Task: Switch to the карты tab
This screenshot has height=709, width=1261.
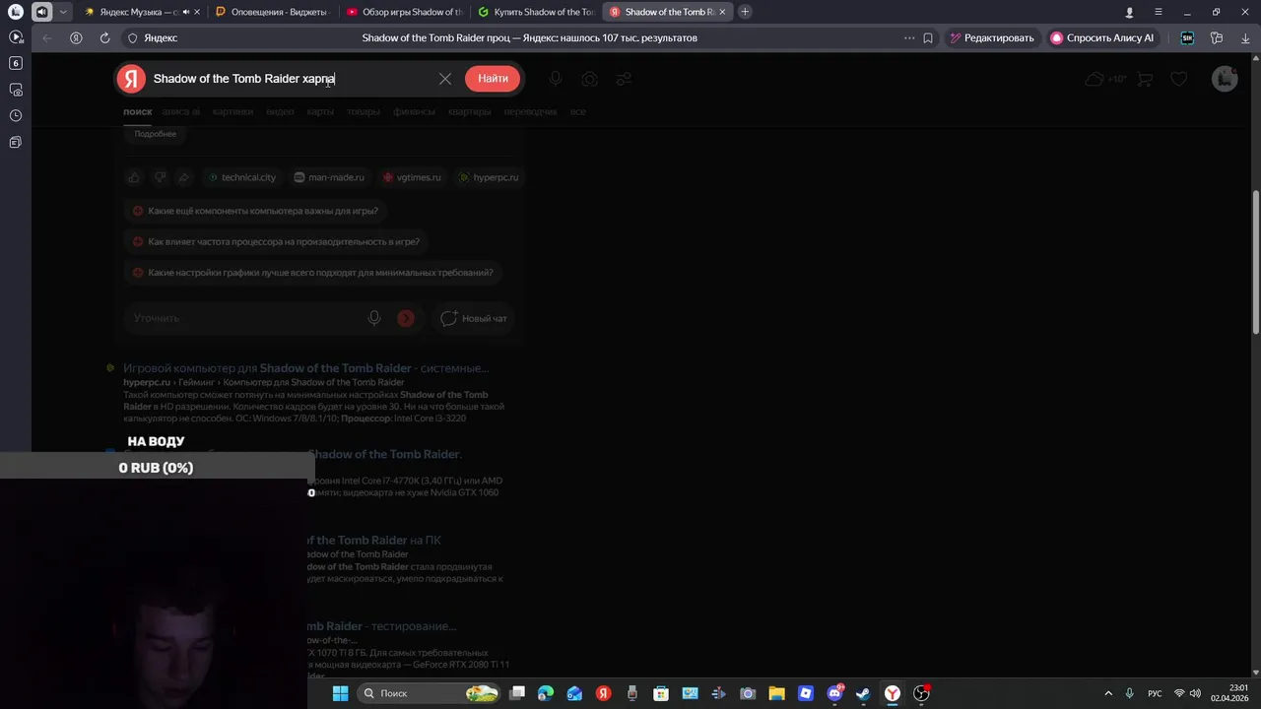Action: click(x=320, y=111)
